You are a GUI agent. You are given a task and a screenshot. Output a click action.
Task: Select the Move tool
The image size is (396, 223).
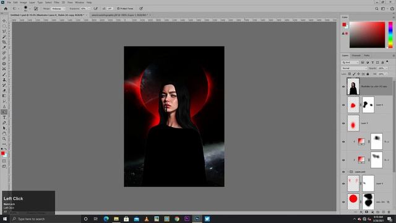(x=4, y=20)
